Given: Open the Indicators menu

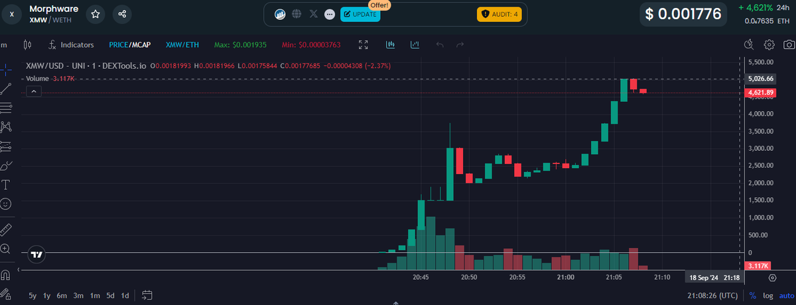Looking at the screenshot, I should [70, 45].
